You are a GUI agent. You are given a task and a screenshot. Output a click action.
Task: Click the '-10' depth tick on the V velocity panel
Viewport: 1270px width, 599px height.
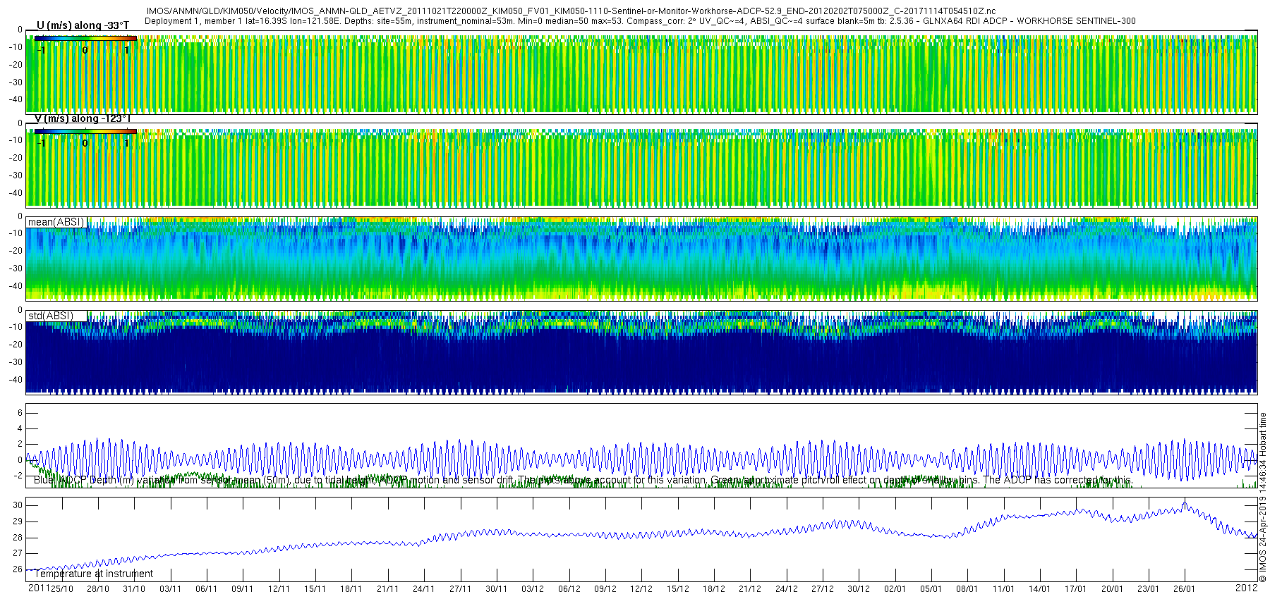pyautogui.click(x=15, y=140)
